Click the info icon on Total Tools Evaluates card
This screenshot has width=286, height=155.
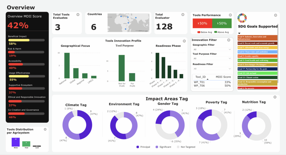(x=78, y=14)
